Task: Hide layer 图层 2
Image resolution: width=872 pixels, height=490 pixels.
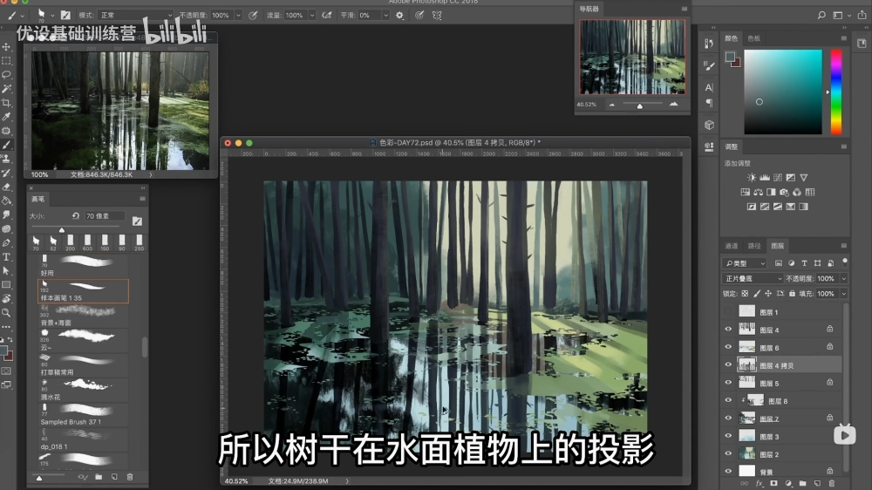Action: coord(728,454)
